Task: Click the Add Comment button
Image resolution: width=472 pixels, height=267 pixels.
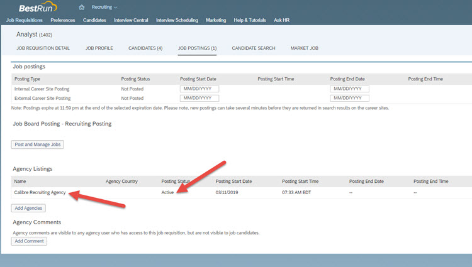Action: pyautogui.click(x=29, y=241)
